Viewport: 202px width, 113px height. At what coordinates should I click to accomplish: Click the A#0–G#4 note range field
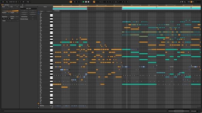click(x=28, y=8)
